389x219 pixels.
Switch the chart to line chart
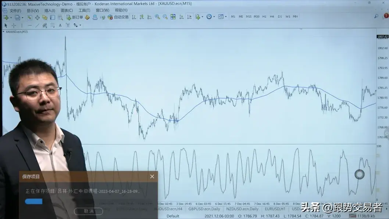coord(150,17)
